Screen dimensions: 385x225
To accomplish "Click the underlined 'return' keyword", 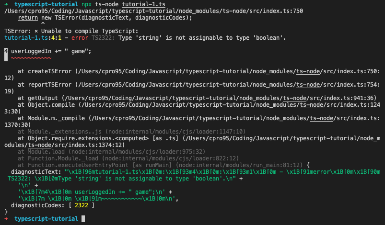I will [28, 18].
